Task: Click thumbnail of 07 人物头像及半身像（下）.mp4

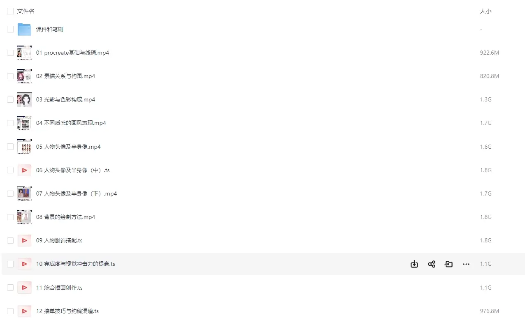Action: click(24, 193)
